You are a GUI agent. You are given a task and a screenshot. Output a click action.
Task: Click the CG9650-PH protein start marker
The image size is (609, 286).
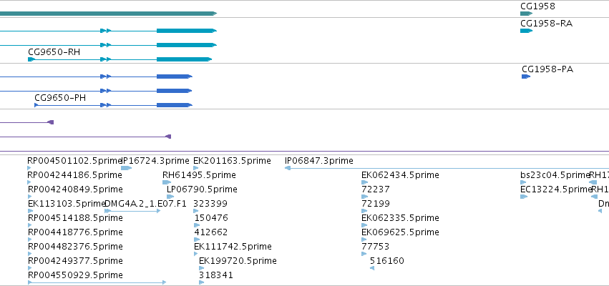36,105
